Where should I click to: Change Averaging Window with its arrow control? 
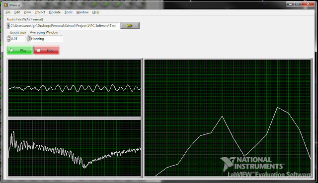pyautogui.click(x=29, y=39)
